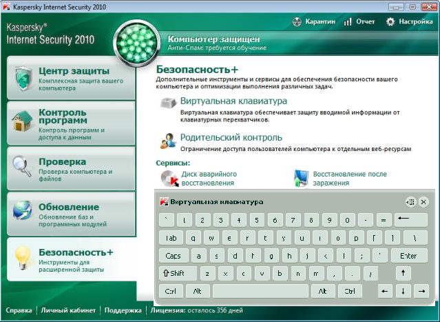Toggle right Alt key on virtual keyboard
The height and width of the screenshot is (322, 440).
coord(323,291)
